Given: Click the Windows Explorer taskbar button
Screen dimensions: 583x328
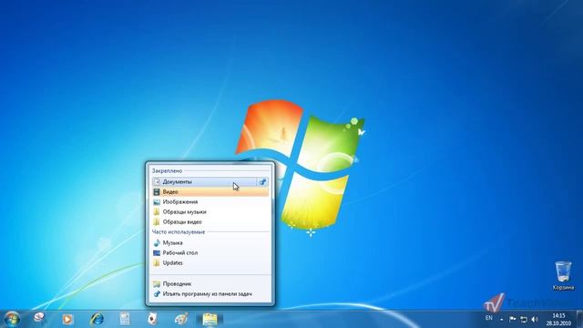Looking at the screenshot, I should 210,319.
